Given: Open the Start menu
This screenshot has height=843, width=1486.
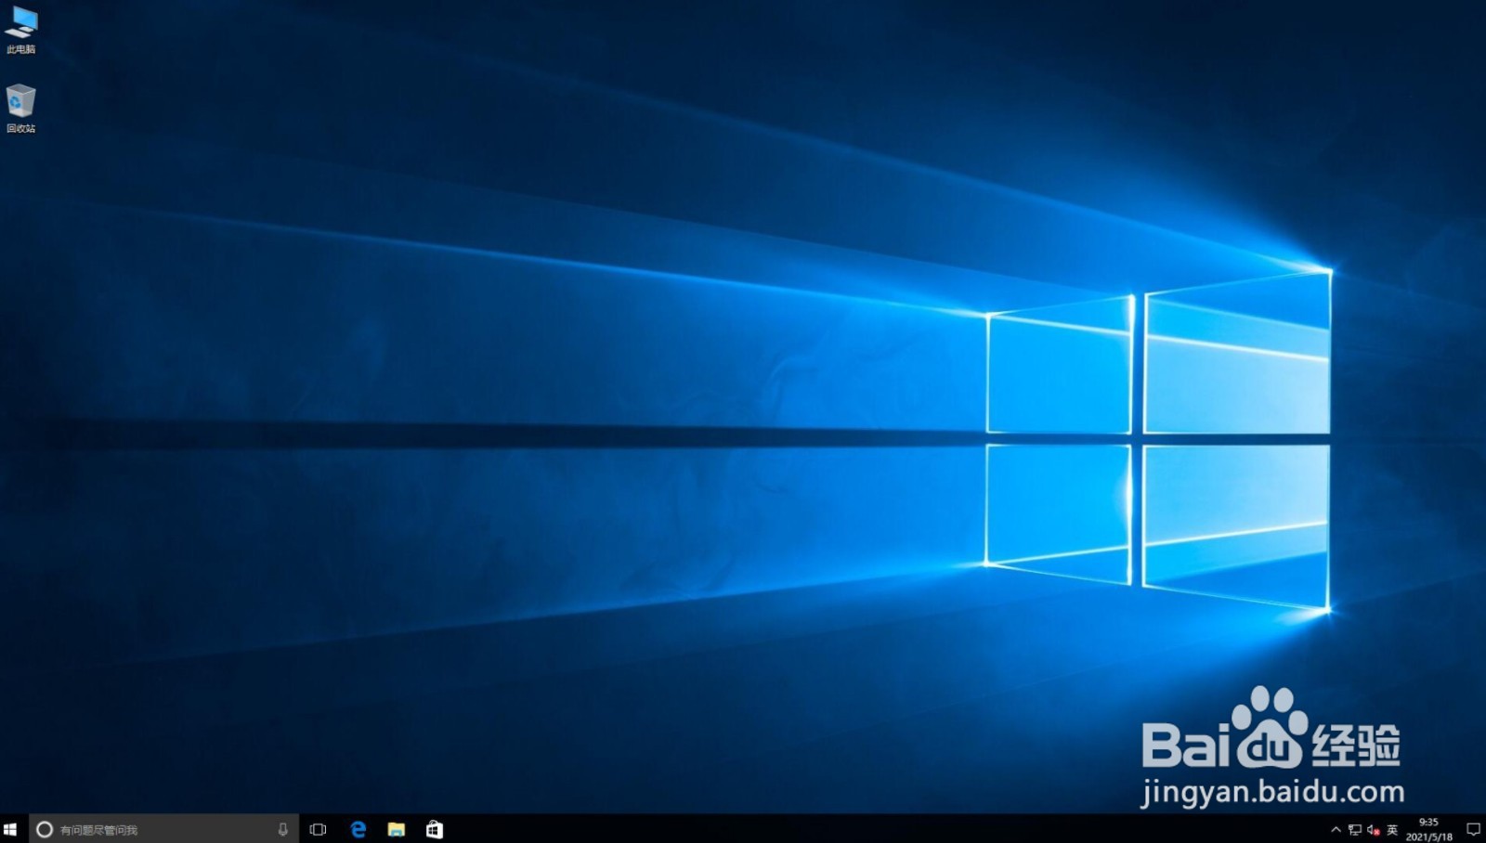Looking at the screenshot, I should [12, 829].
